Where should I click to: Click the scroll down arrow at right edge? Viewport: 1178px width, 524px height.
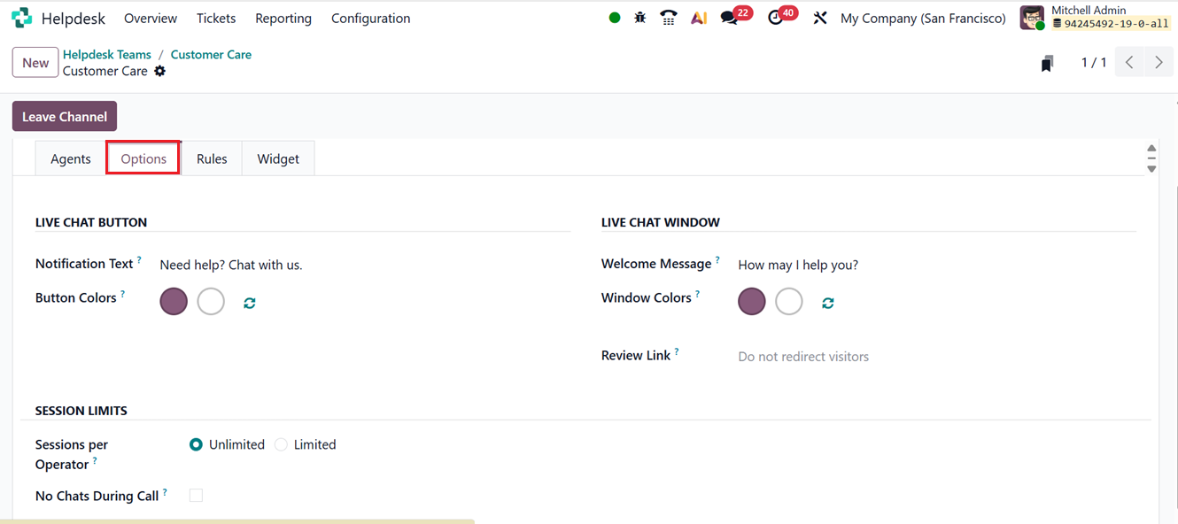tap(1151, 168)
